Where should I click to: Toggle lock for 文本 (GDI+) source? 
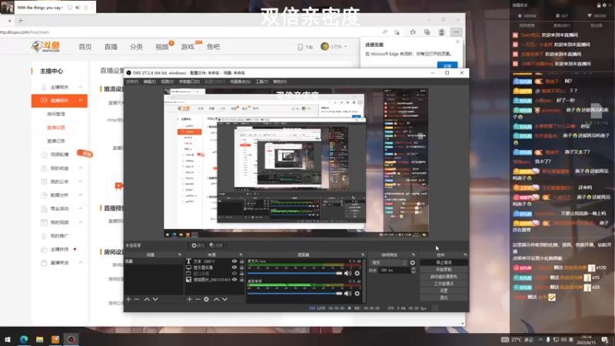pyautogui.click(x=241, y=261)
